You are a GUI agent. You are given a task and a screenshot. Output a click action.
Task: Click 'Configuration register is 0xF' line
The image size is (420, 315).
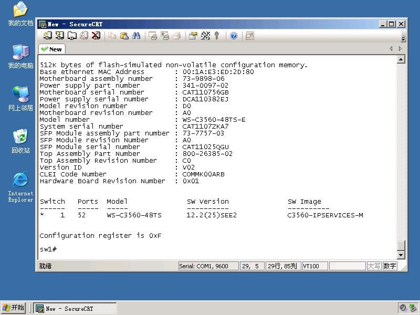pyautogui.click(x=100, y=236)
